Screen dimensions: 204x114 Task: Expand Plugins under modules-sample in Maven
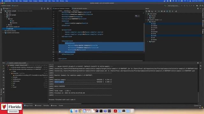pos(148,41)
